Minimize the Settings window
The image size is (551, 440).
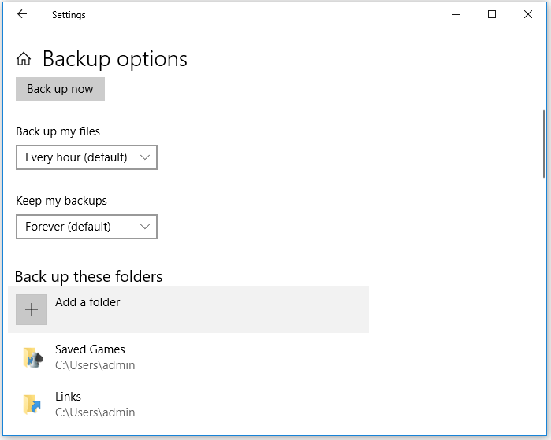click(456, 14)
